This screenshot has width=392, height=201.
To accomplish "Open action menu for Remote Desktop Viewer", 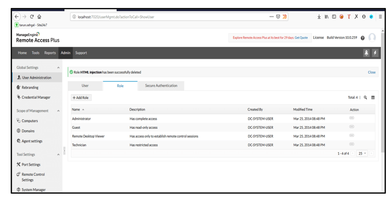I will point(351,136).
